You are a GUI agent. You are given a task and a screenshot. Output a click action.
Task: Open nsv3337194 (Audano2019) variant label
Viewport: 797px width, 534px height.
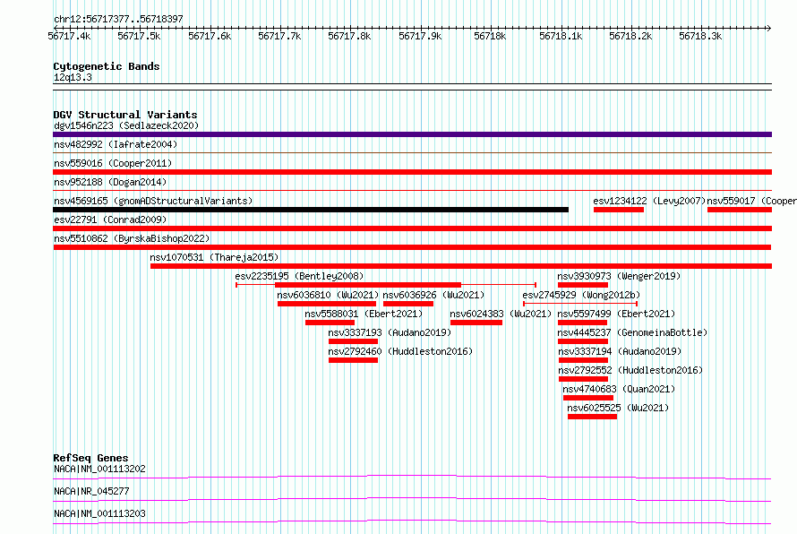(x=620, y=351)
